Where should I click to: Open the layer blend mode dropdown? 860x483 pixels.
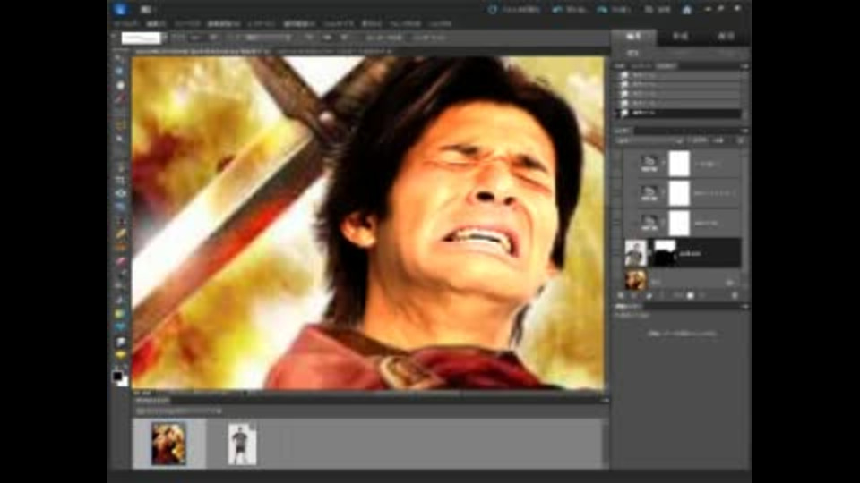point(650,140)
